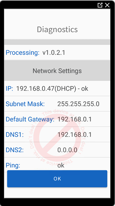
Task: Click the blue OK button
Action: pos(57,179)
